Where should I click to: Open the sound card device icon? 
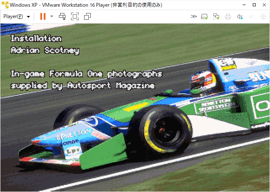240,17
